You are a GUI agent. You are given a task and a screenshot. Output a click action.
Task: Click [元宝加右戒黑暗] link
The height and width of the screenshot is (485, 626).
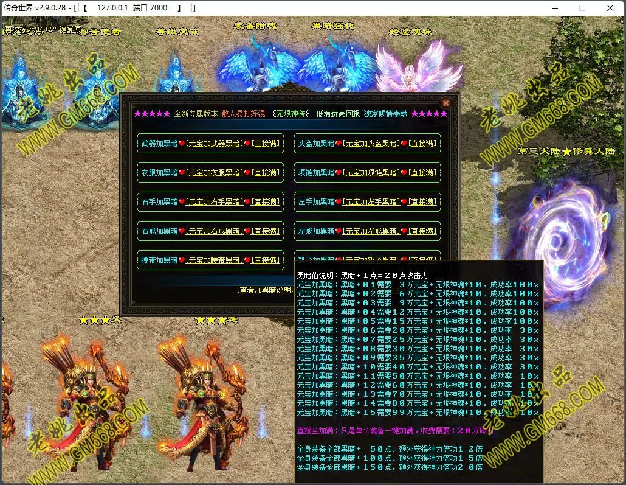pyautogui.click(x=214, y=231)
